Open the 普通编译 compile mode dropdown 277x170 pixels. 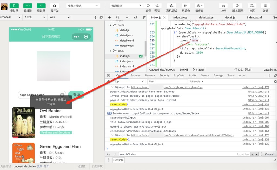pos(126,6)
